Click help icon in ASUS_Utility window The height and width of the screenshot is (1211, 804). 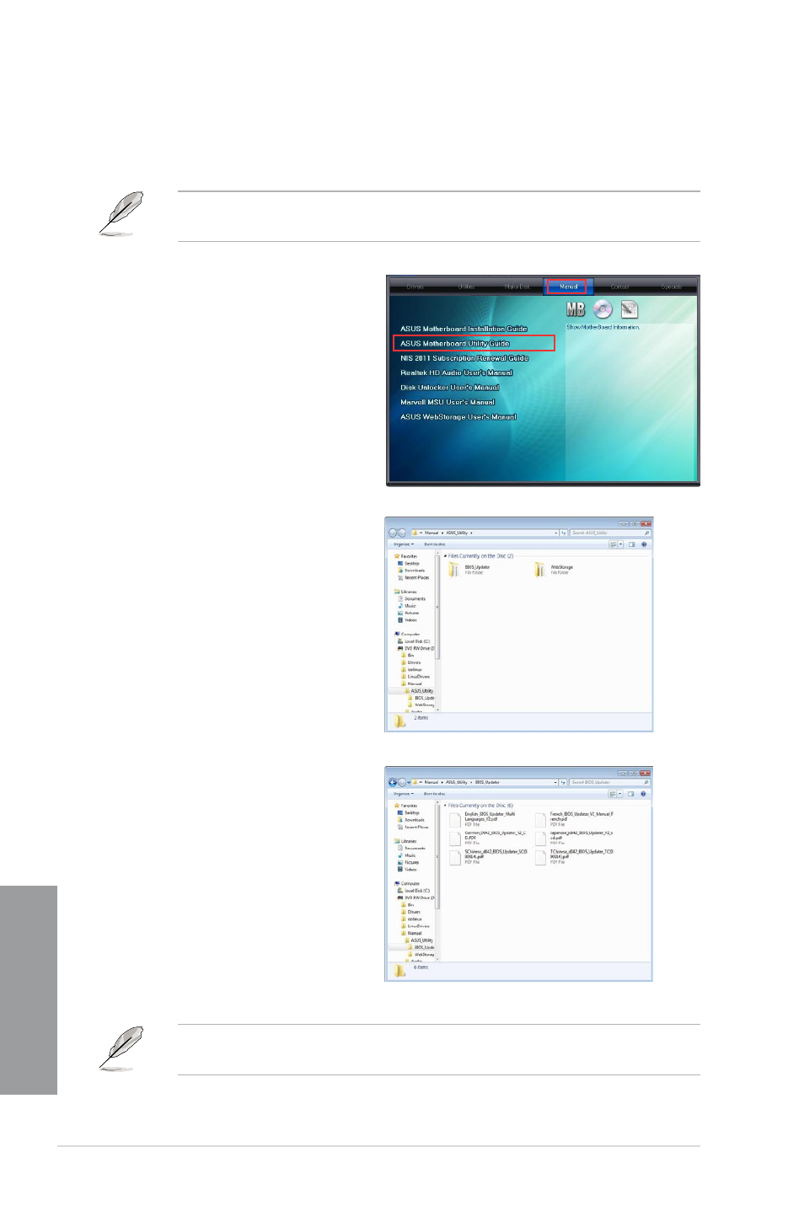(x=644, y=544)
